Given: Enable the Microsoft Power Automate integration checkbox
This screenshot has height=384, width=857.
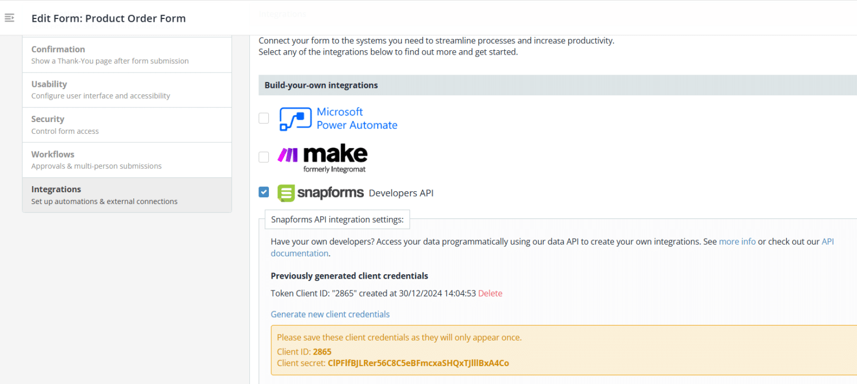Looking at the screenshot, I should 263,118.
